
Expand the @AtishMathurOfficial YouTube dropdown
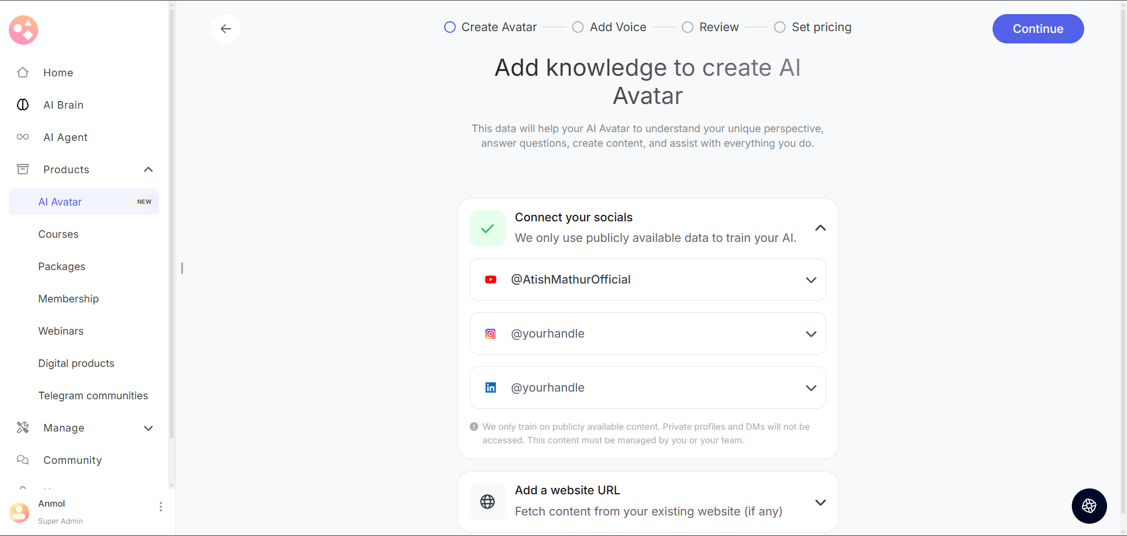[x=811, y=280]
